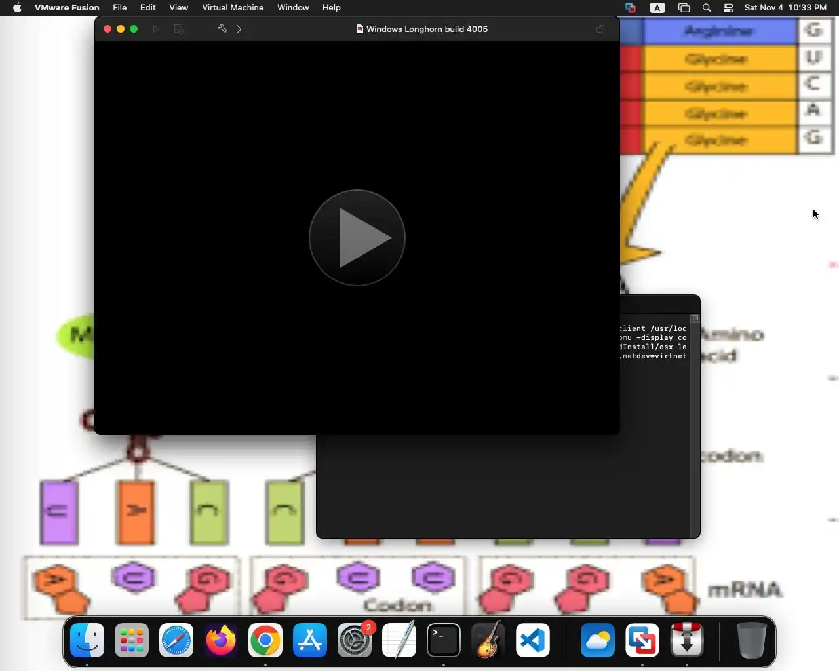Viewport: 839px width, 671px height.
Task: Open the File menu
Action: (x=120, y=8)
